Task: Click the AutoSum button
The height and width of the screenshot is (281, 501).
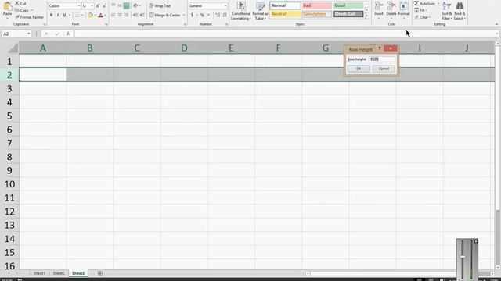Action: (424, 3)
